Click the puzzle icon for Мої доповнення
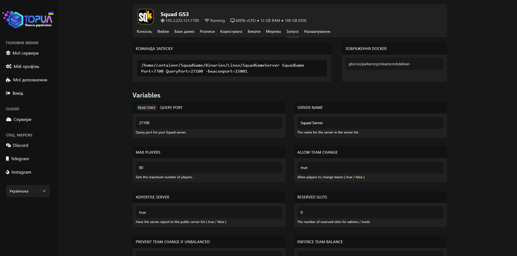This screenshot has width=517, height=256. click(x=8, y=80)
